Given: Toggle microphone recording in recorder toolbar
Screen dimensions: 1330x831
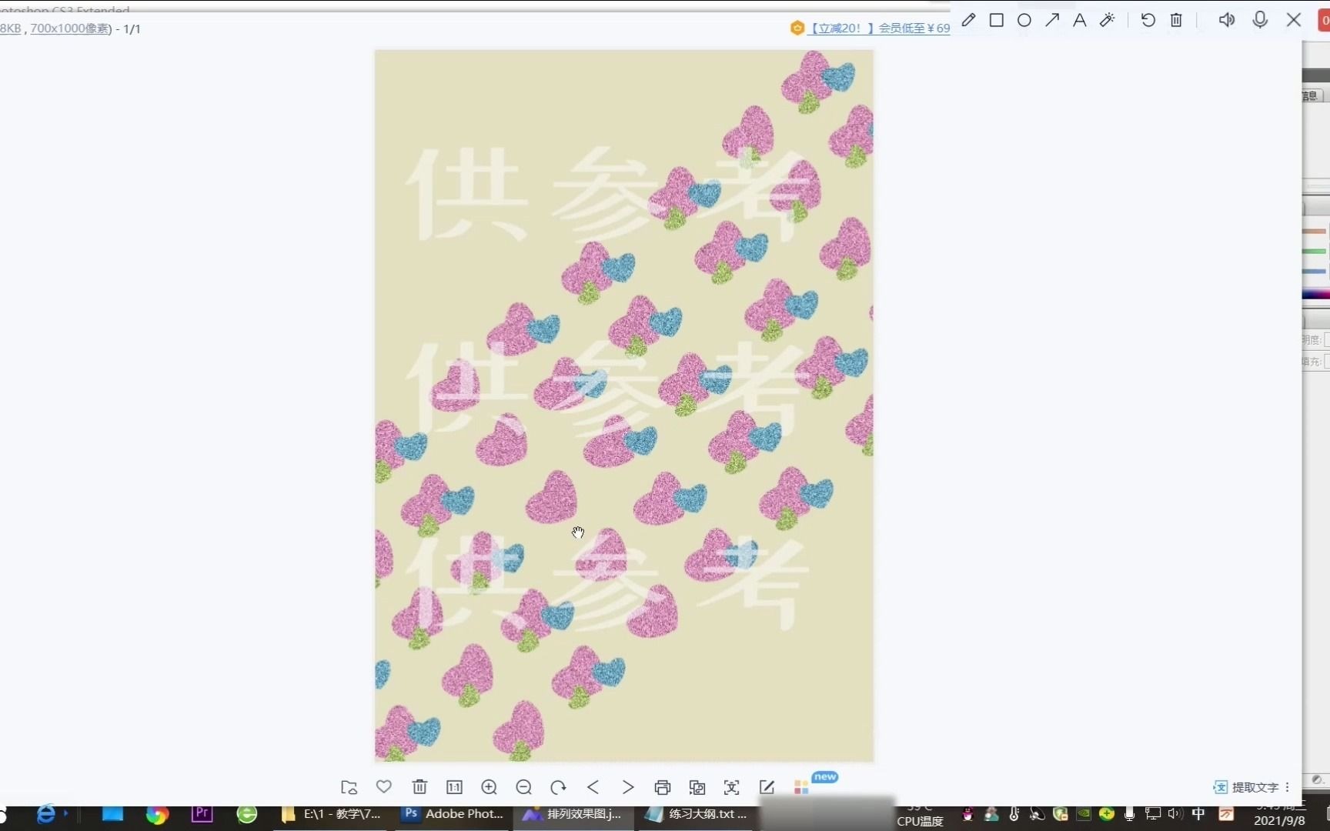Looking at the screenshot, I should pyautogui.click(x=1259, y=20).
